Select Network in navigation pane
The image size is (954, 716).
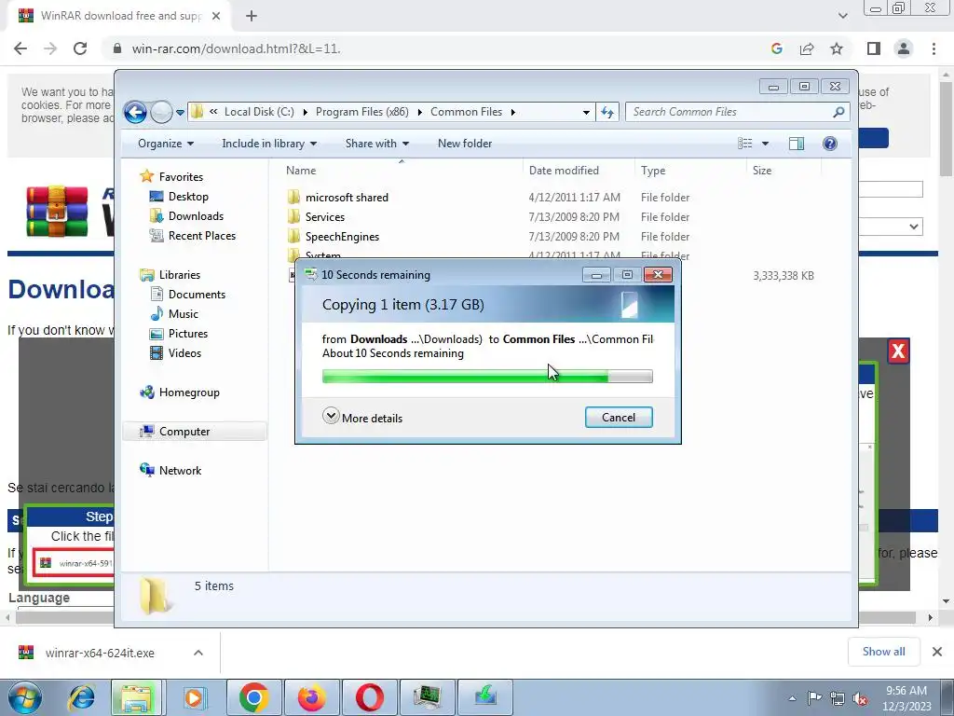click(180, 471)
